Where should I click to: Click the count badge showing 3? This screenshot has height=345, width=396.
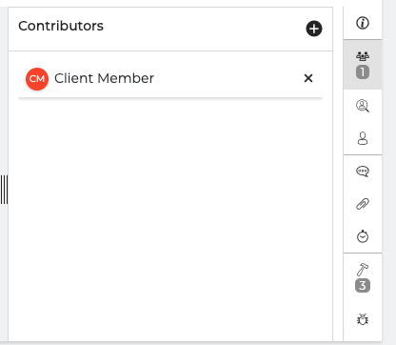(x=363, y=285)
